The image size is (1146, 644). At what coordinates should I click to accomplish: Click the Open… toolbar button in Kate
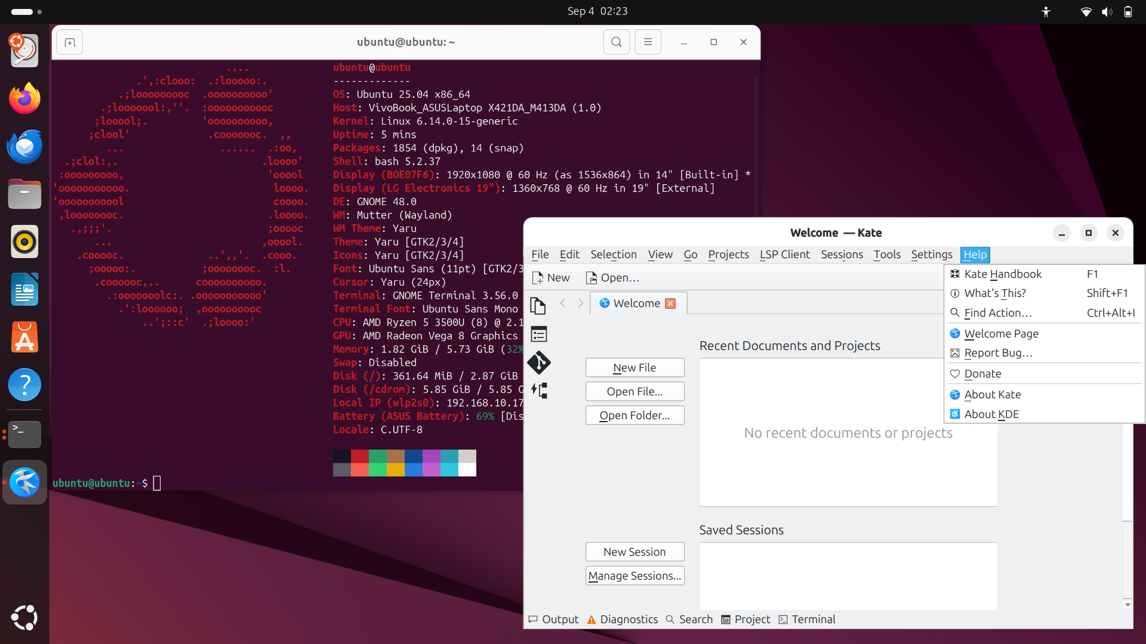(x=613, y=278)
